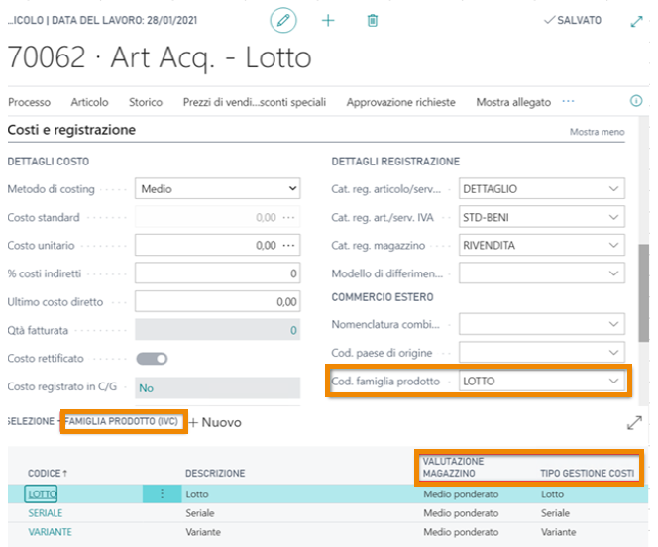Open Metodo di costing dropdown

[217, 188]
